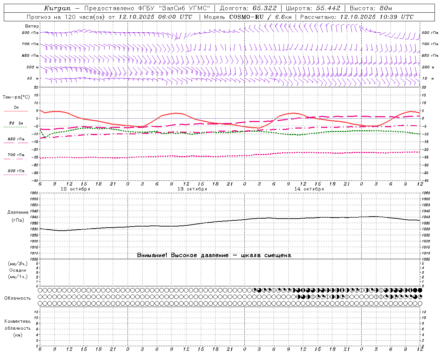Image resolution: width=440 pixels, height=352 pixels.
Task: Select the 'Td 2м' dew point legend entry
Action: click(x=16, y=123)
